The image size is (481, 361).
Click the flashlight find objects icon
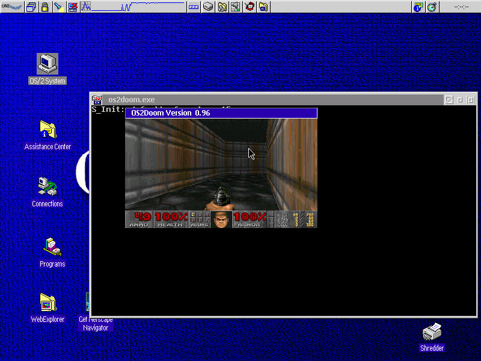pyautogui.click(x=58, y=7)
